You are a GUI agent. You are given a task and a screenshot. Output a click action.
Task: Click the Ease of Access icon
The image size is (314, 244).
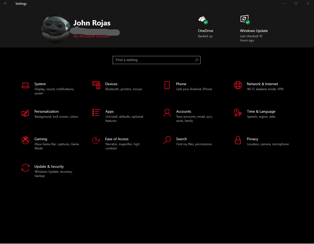[x=96, y=140]
